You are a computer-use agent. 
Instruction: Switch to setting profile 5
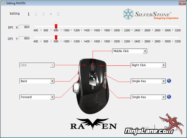click(x=58, y=14)
